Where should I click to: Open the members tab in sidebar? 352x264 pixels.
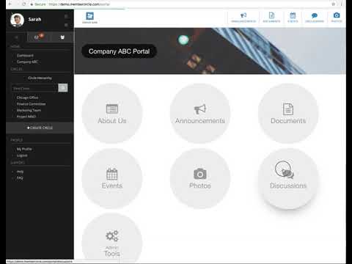[62, 37]
